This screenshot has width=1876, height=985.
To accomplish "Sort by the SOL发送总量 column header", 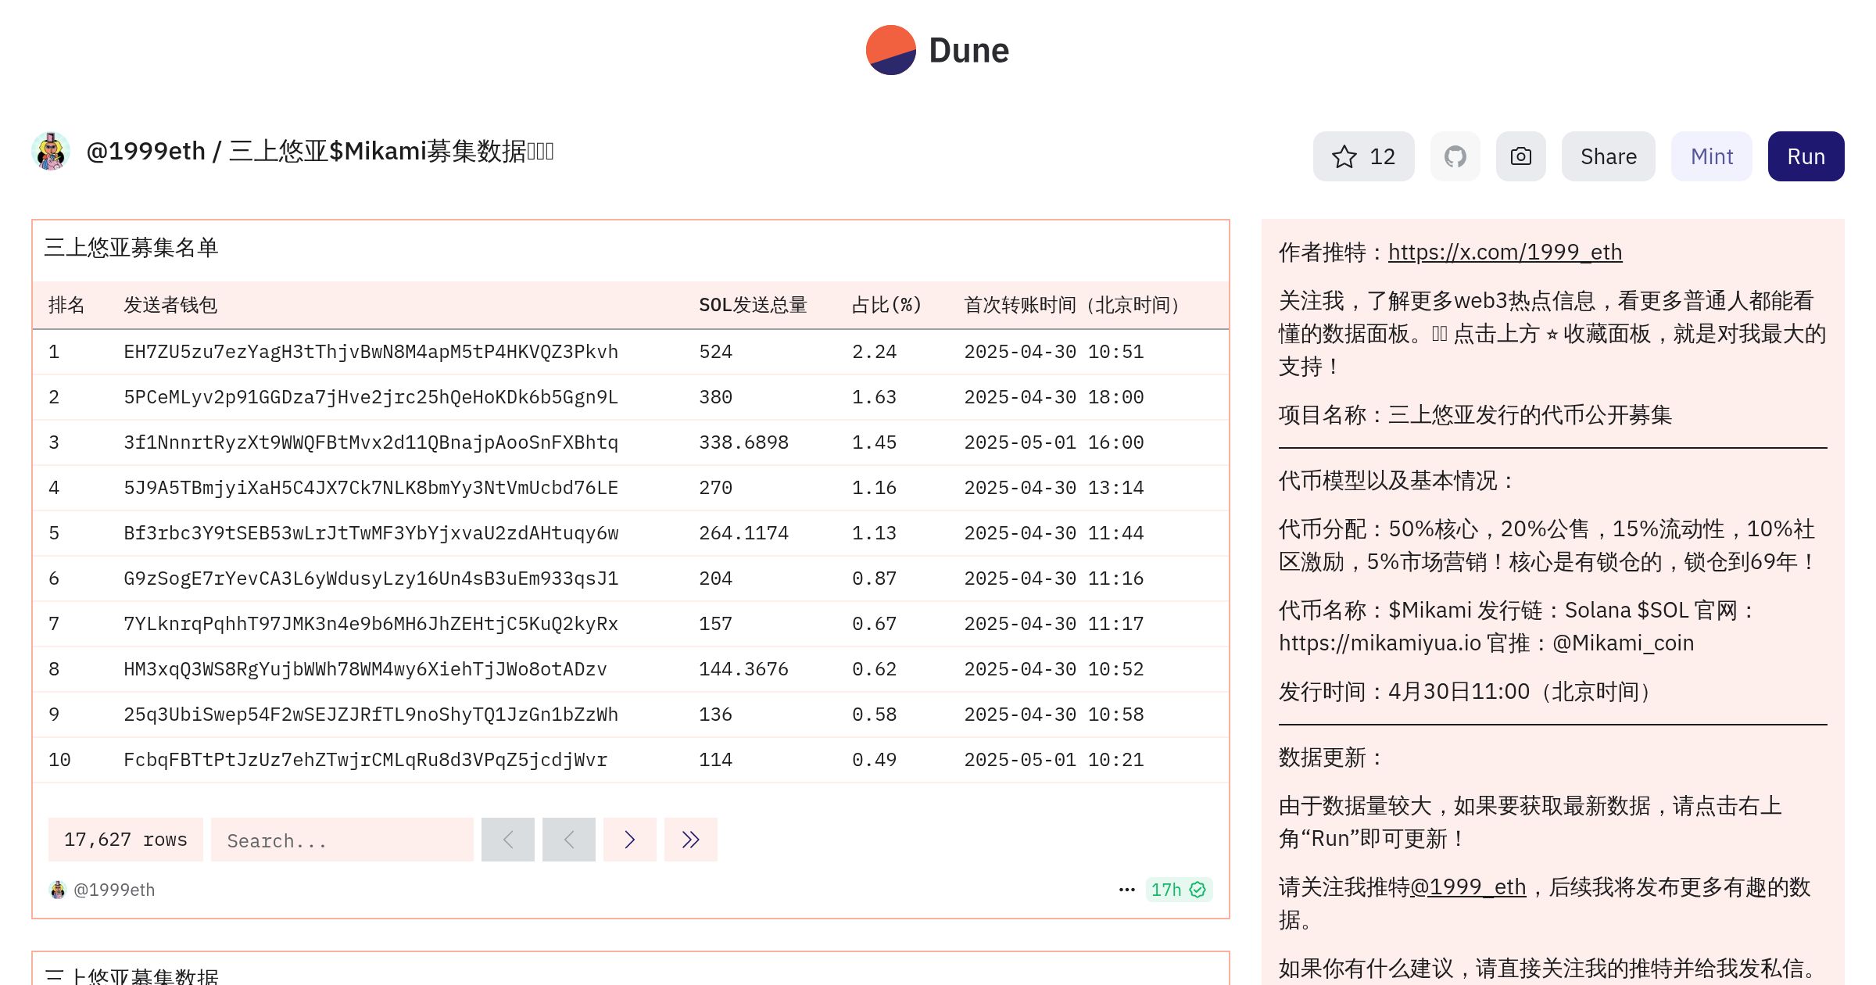I will point(753,305).
